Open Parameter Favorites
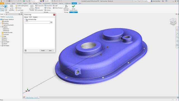 click(x=66, y=8)
